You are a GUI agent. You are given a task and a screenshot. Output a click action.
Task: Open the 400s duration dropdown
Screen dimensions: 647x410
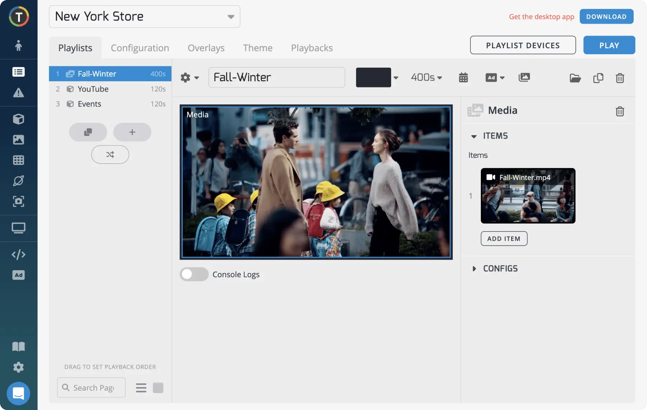pyautogui.click(x=426, y=77)
